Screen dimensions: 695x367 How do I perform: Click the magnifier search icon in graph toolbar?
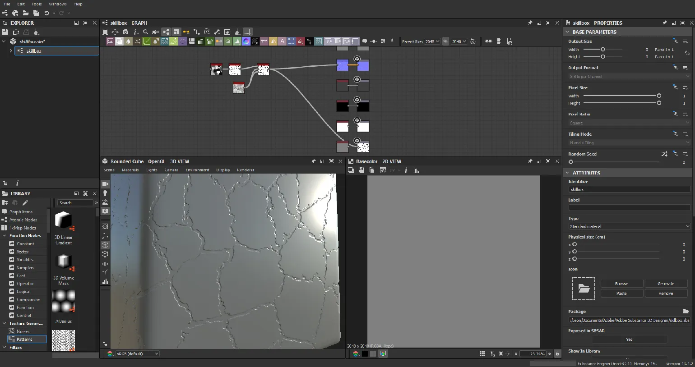(x=145, y=32)
